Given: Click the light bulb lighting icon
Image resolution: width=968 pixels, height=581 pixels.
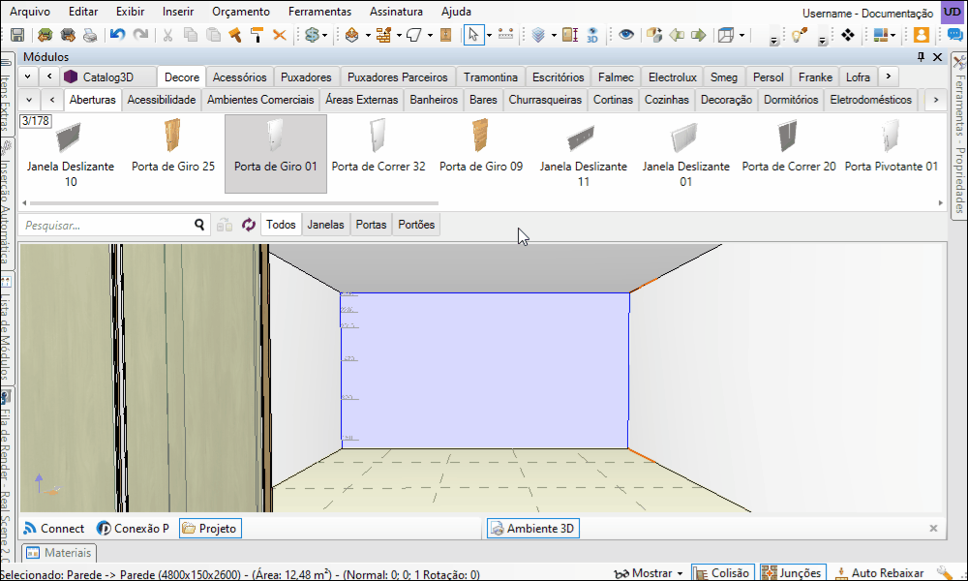Looking at the screenshot, I should pos(800,35).
